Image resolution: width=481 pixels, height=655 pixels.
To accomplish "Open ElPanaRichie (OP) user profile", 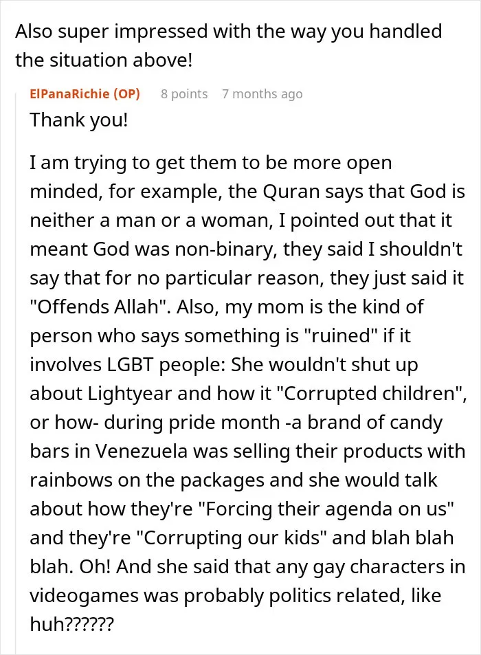I will pyautogui.click(x=85, y=94).
